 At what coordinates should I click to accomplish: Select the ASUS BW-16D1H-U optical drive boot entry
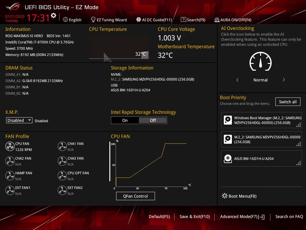point(261,158)
